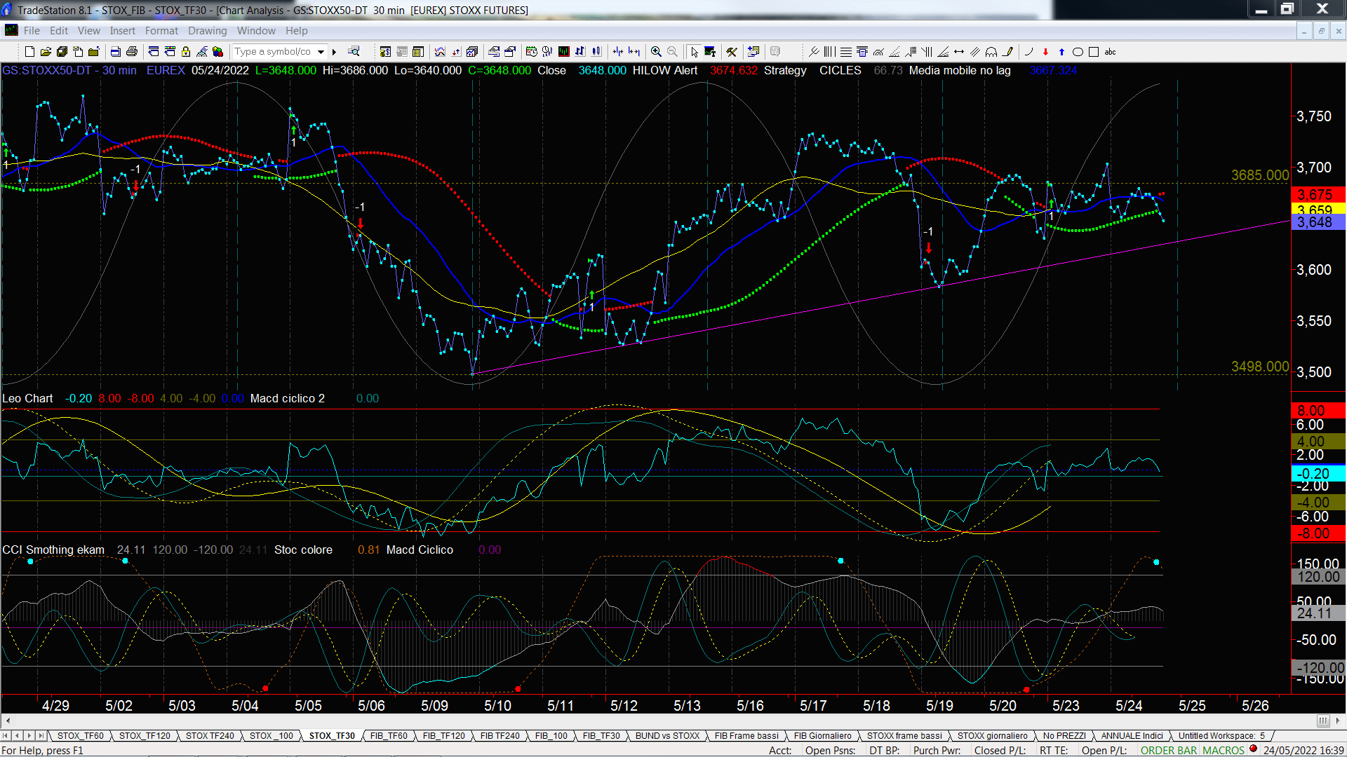Open the Edit menu
Screen dimensions: 1347x757
click(x=59, y=31)
